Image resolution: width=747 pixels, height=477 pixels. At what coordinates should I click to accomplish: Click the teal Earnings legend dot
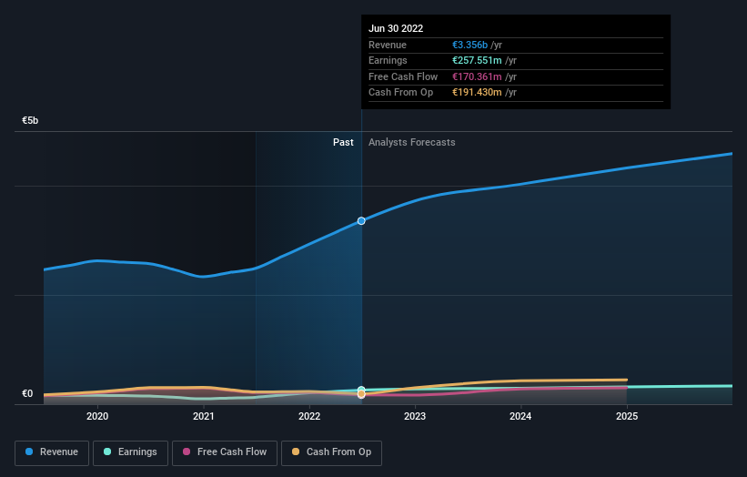click(x=107, y=452)
